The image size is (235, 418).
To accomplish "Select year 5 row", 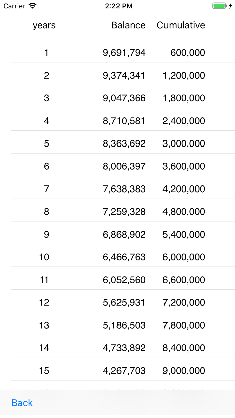I will click(46, 143).
